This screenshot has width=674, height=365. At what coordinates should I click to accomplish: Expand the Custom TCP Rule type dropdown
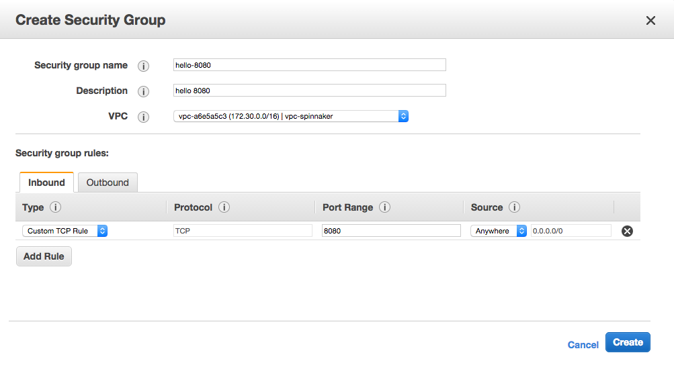point(65,231)
